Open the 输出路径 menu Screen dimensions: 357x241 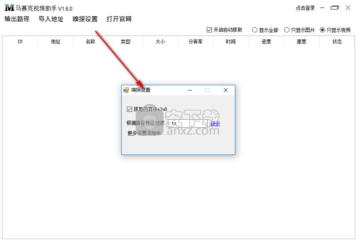click(17, 19)
